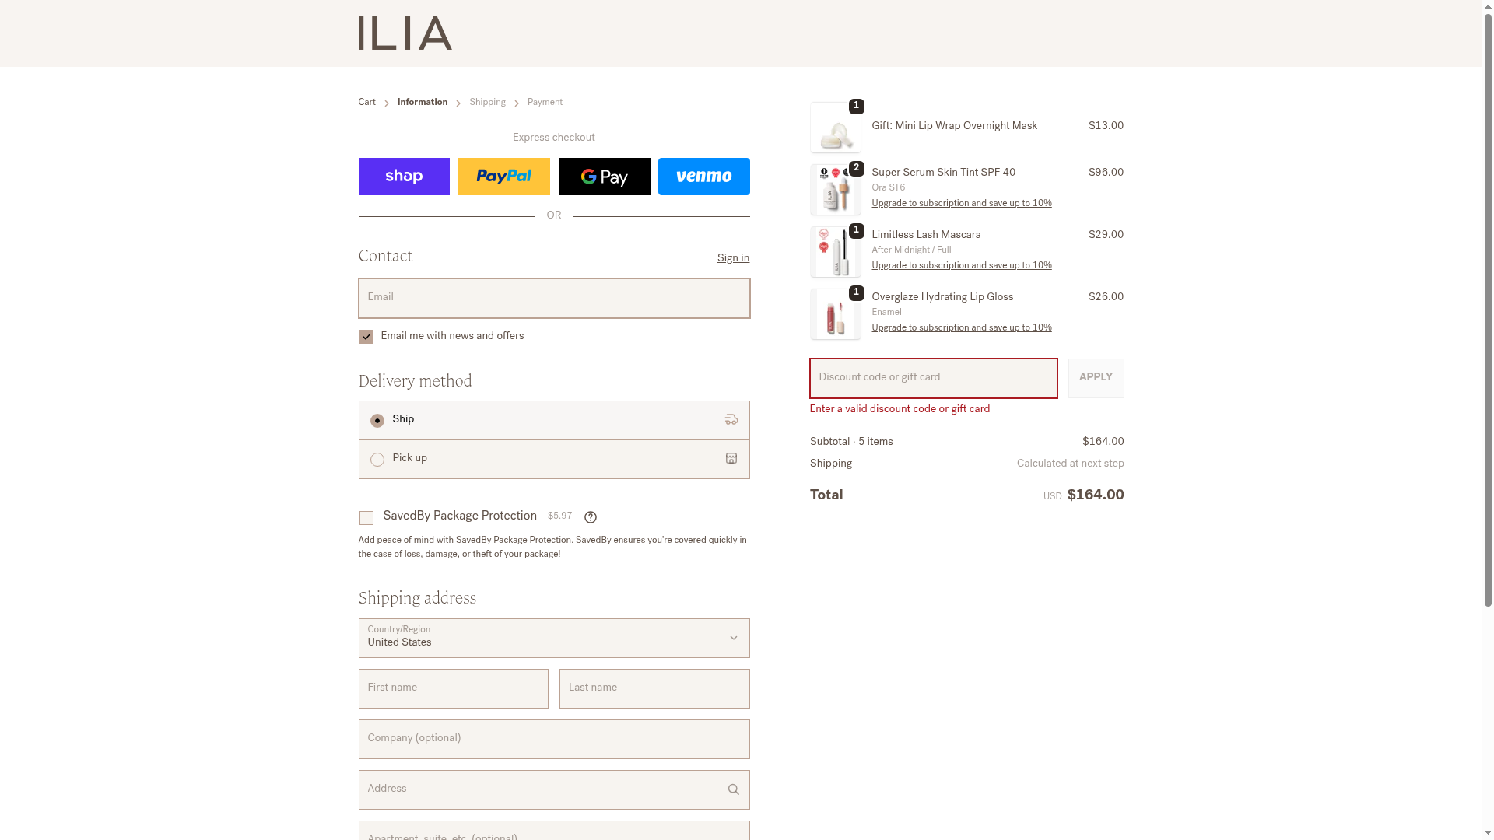Enable SavedBy Package Protection checkbox
The height and width of the screenshot is (840, 1494).
point(366,518)
